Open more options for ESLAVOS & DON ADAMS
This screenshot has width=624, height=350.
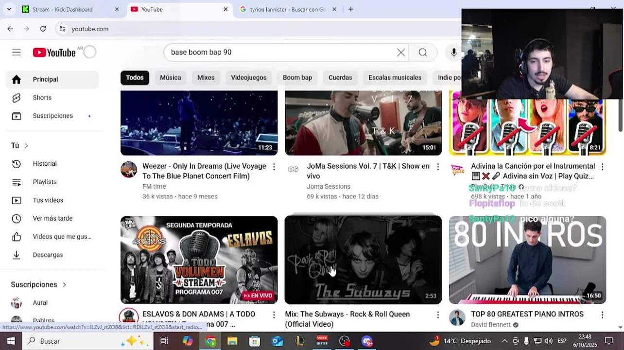click(274, 315)
